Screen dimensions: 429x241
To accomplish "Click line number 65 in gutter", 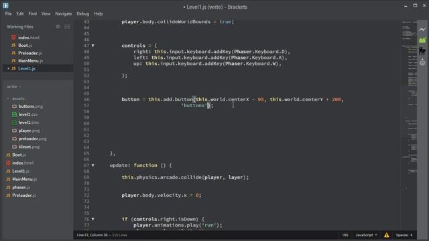I will click(86, 153).
